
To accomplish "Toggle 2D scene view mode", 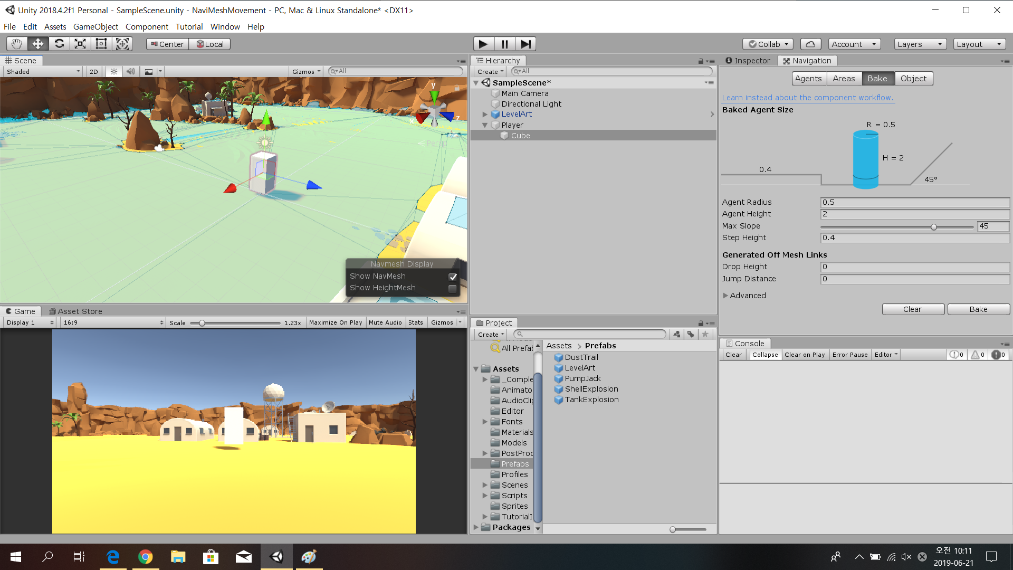I will pos(94,71).
